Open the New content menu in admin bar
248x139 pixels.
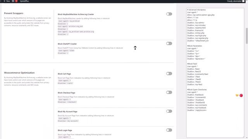[x=7, y=1]
